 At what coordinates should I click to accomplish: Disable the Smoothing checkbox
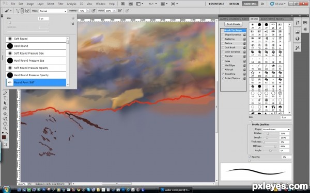point(223,74)
